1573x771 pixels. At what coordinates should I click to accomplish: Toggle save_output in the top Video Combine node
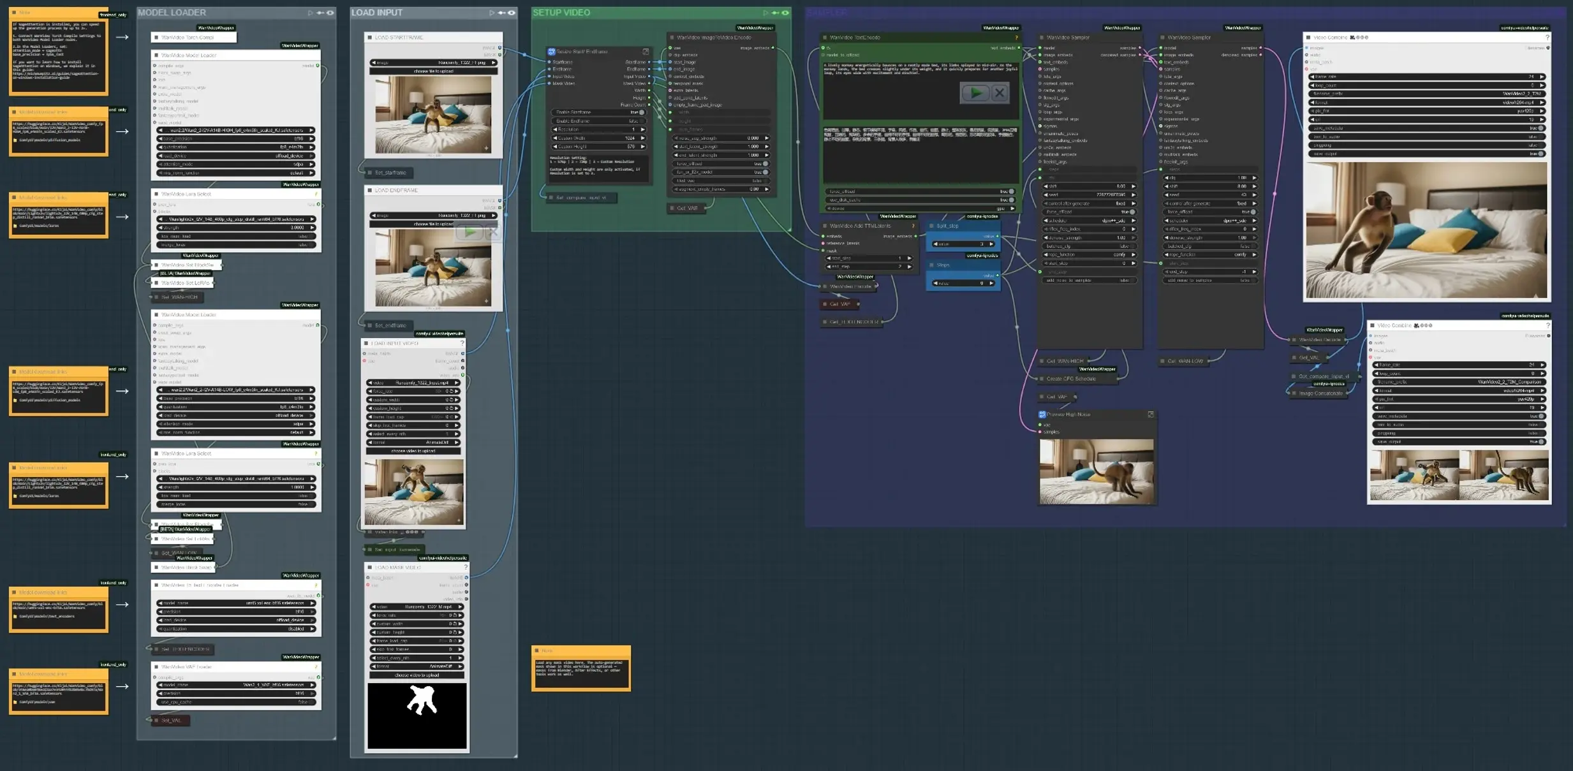[x=1426, y=154]
